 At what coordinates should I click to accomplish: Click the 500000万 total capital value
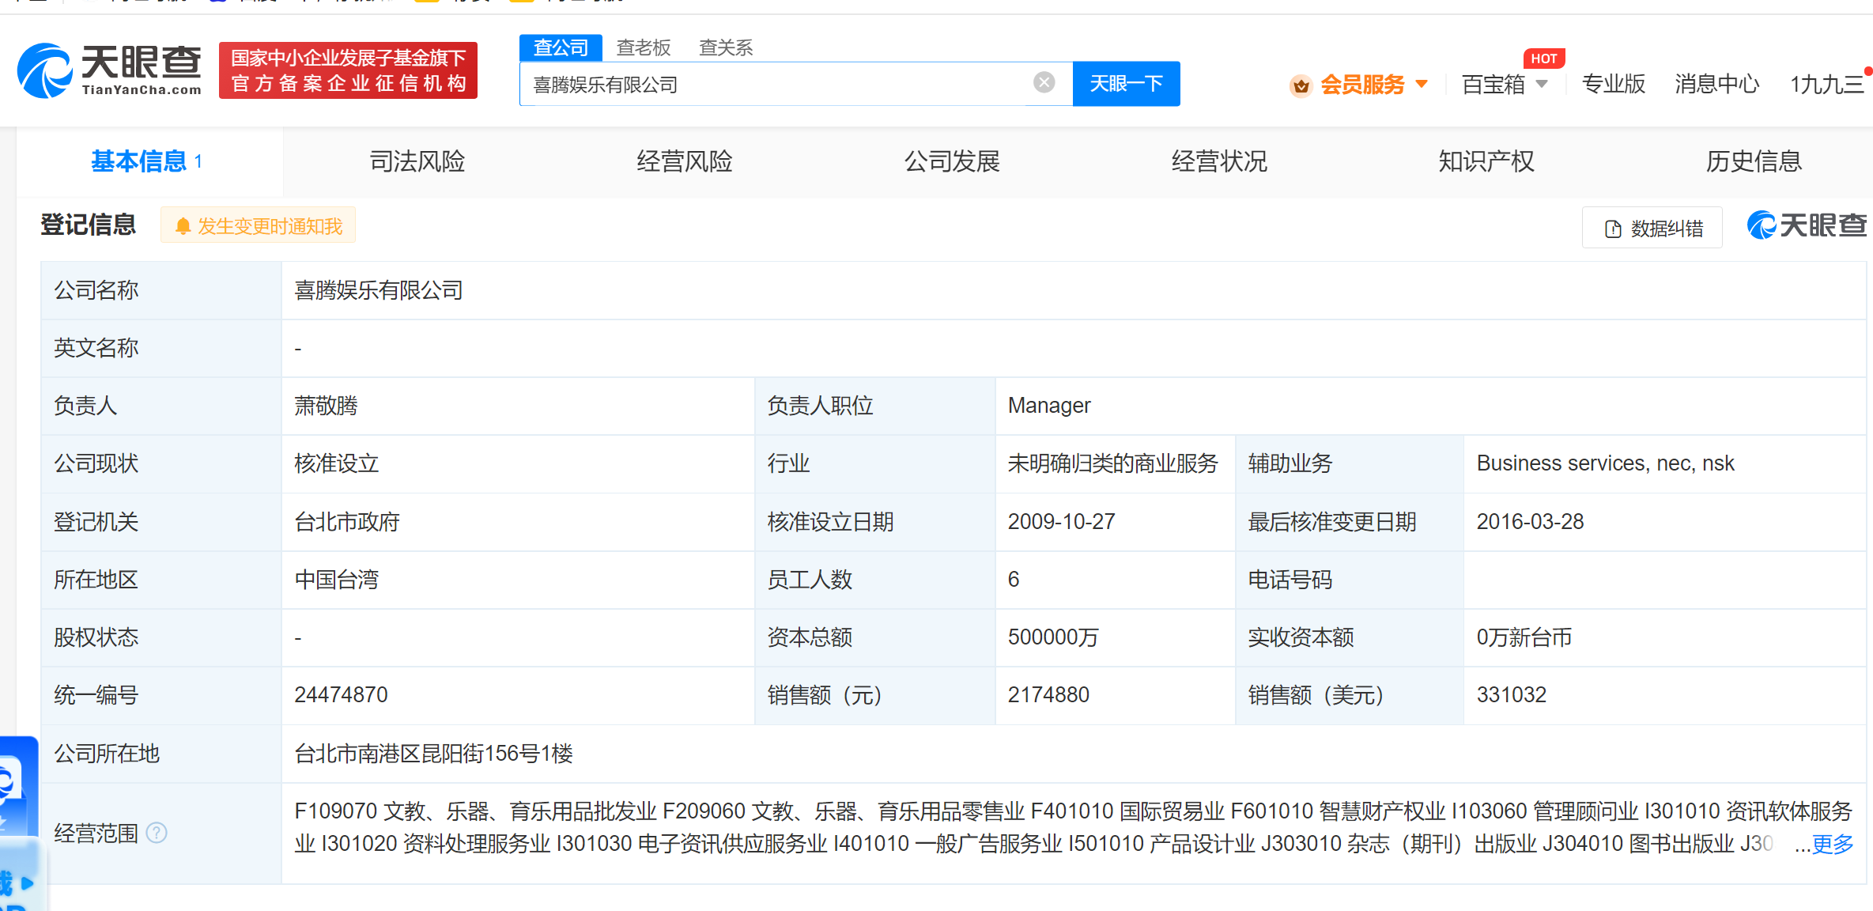point(1053,637)
